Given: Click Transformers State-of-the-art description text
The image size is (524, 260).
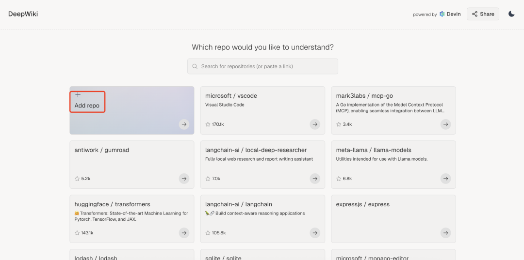Looking at the screenshot, I should coord(131,216).
